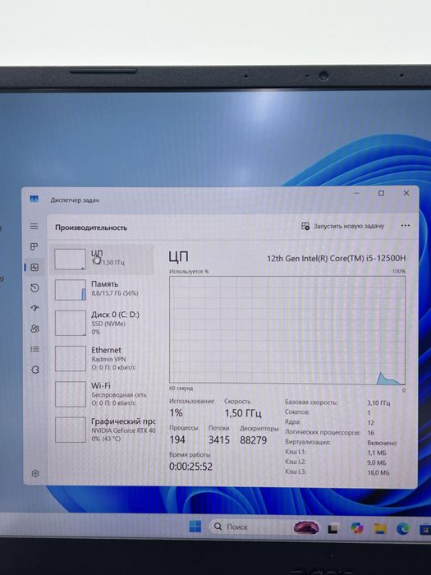Image resolution: width=431 pixels, height=575 pixels.
Task: Open the Task View icon on taskbar
Action: (332, 529)
